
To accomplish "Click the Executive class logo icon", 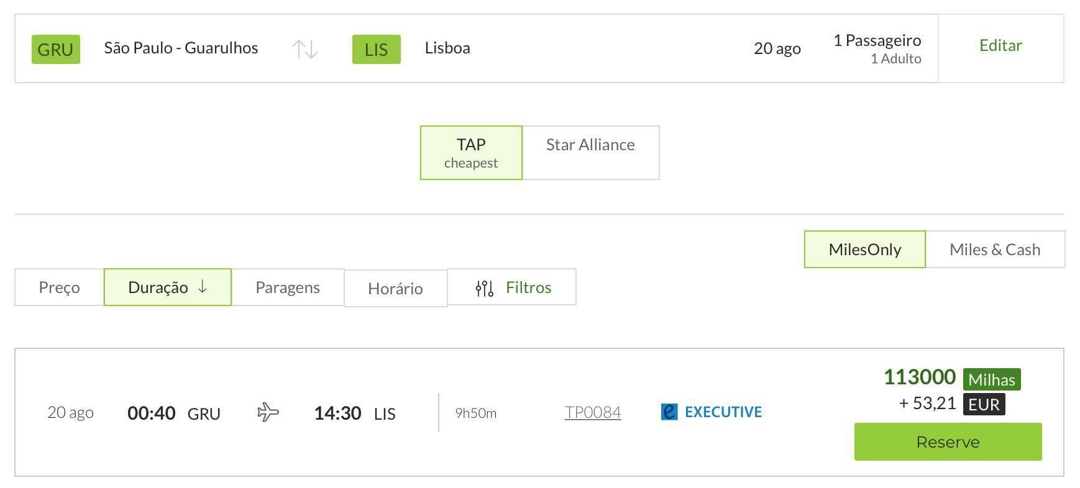I will click(669, 412).
